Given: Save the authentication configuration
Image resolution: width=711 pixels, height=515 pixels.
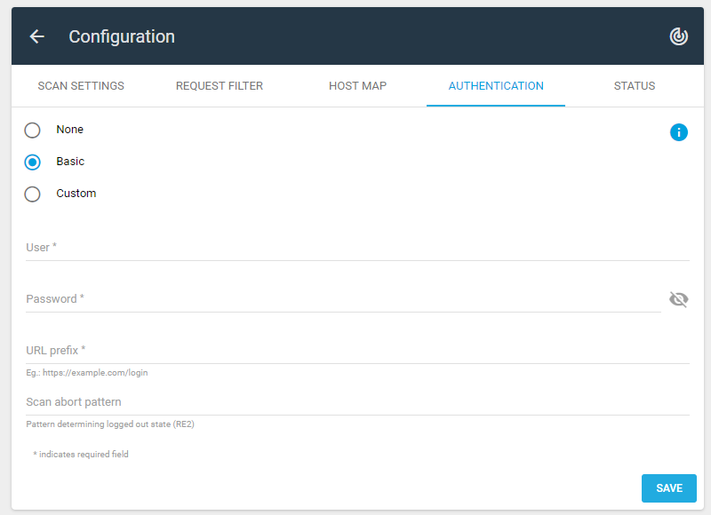Looking at the screenshot, I should [x=669, y=487].
